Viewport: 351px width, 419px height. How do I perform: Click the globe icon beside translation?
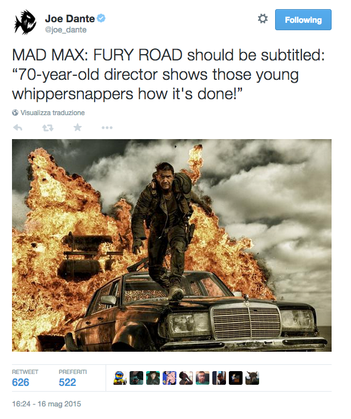click(15, 113)
